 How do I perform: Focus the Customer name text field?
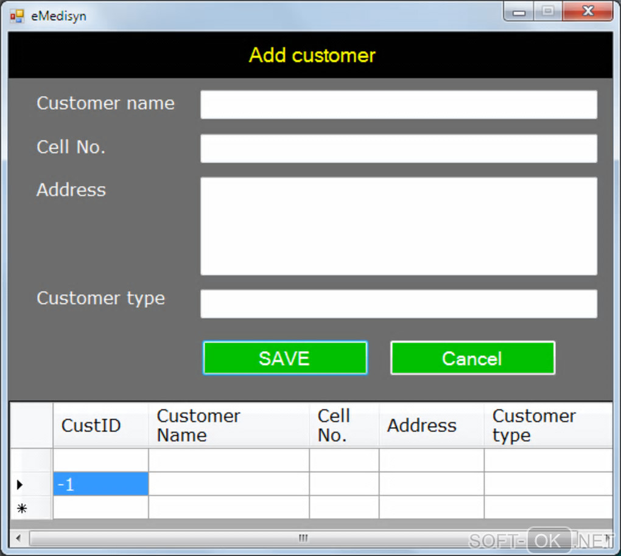pyautogui.click(x=398, y=105)
